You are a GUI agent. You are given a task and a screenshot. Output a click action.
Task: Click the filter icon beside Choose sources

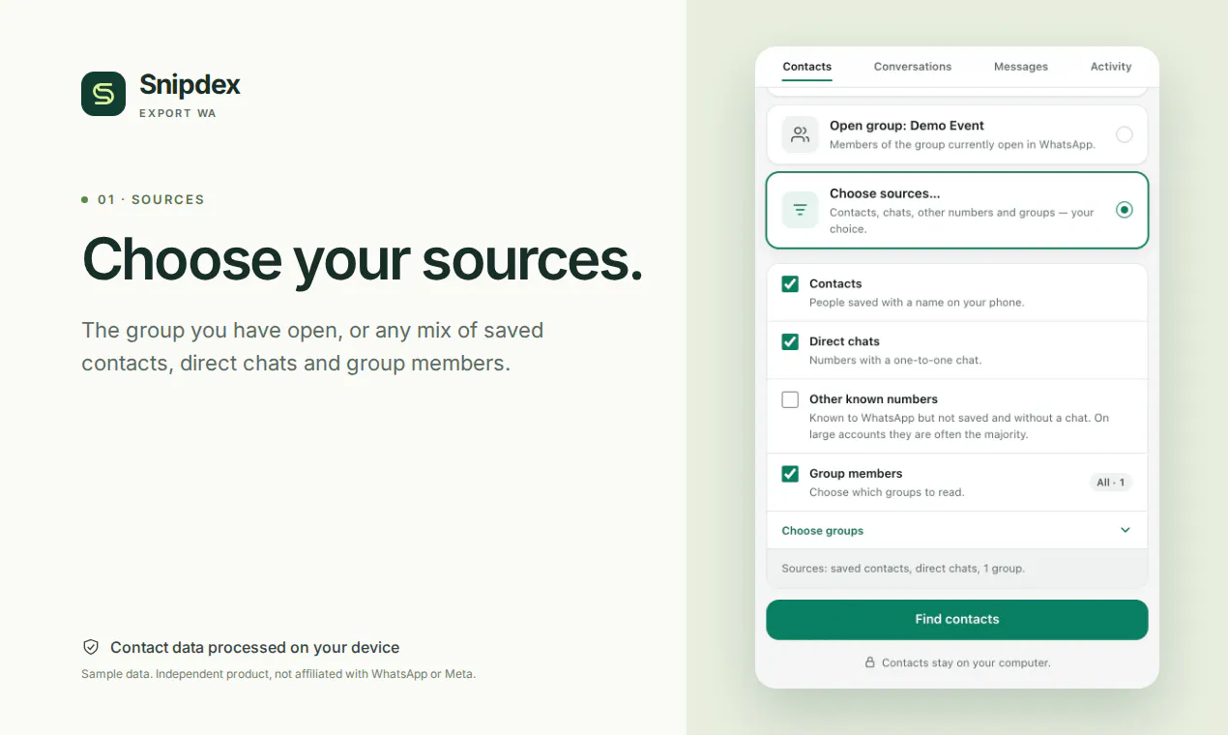[x=800, y=210]
